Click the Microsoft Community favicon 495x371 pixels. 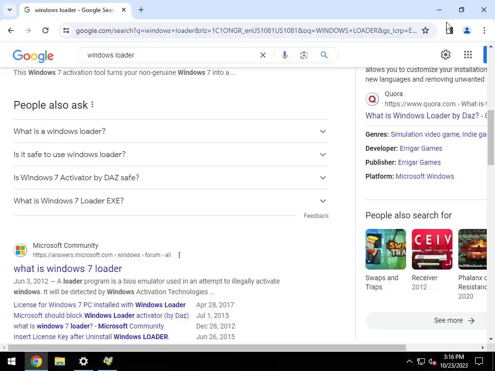pyautogui.click(x=20, y=250)
